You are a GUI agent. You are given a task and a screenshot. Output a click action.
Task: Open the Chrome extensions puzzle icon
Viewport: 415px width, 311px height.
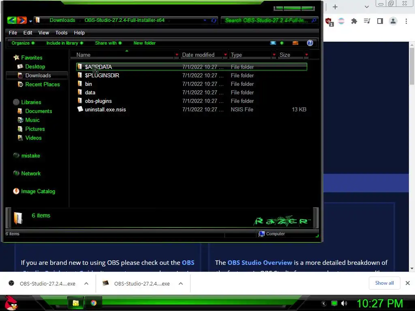tap(354, 21)
